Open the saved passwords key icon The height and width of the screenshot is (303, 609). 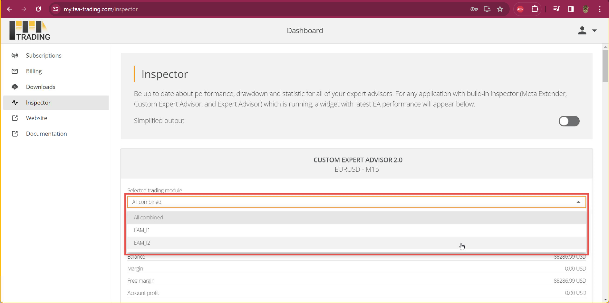(474, 9)
